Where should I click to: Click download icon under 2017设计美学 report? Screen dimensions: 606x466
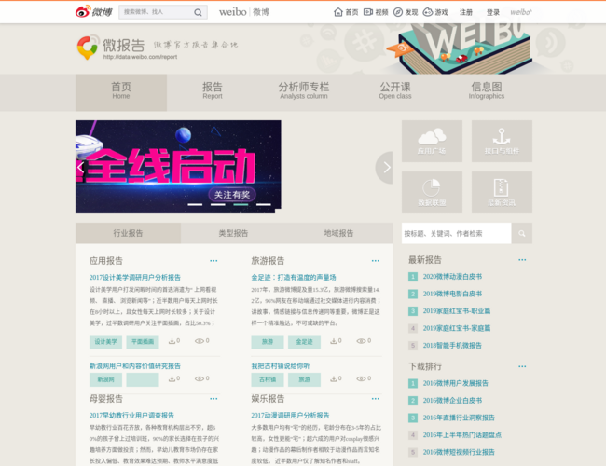tap(172, 341)
